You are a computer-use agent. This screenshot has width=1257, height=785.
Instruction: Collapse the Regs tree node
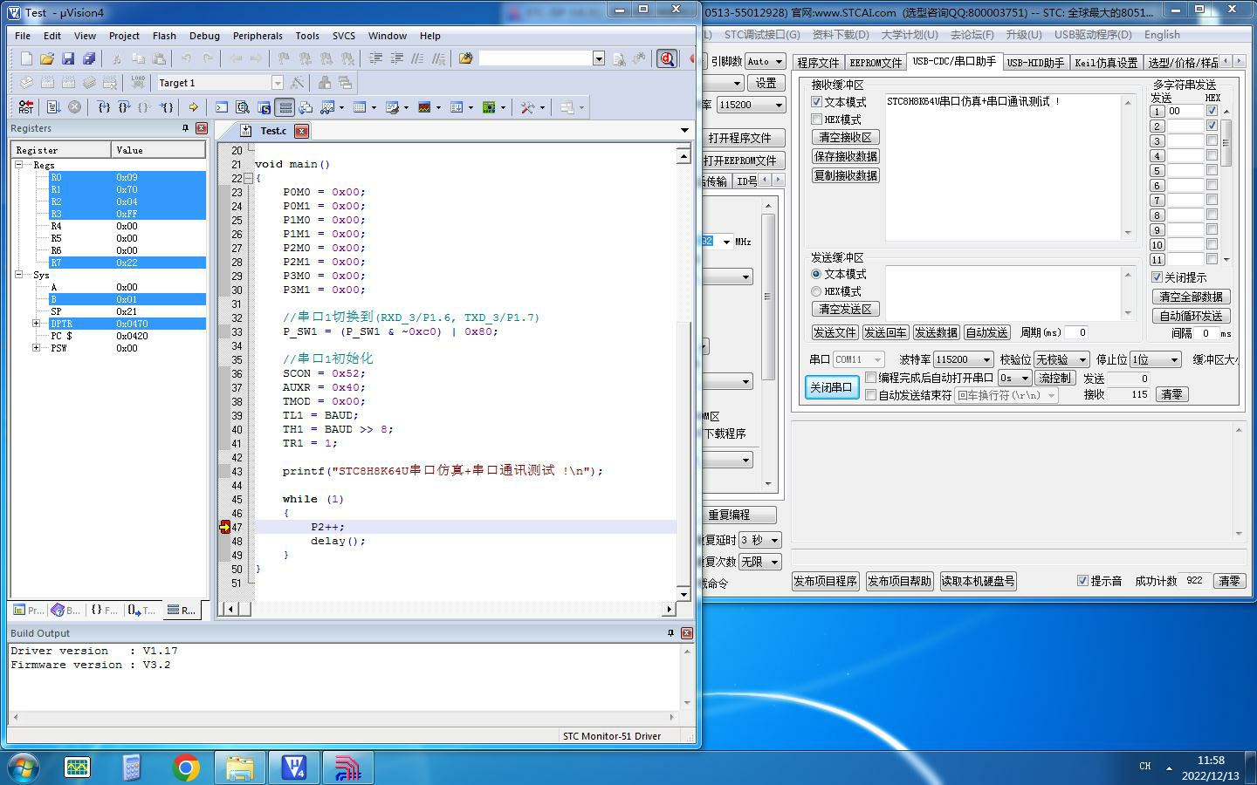(x=19, y=165)
